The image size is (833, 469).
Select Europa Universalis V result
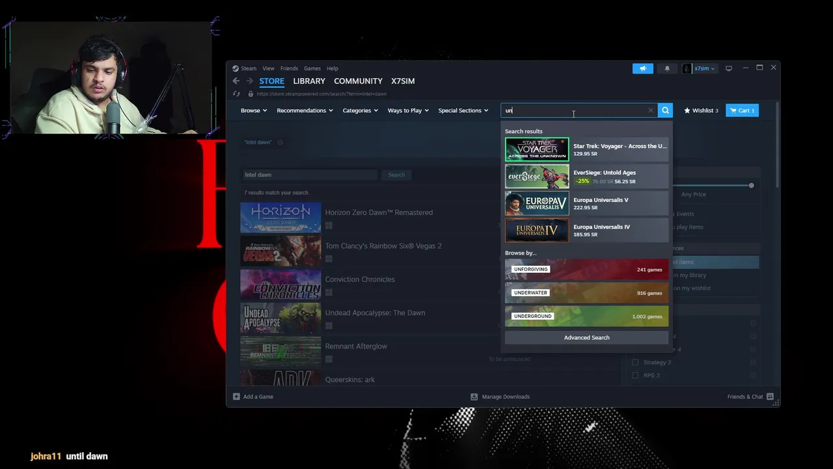click(x=586, y=203)
